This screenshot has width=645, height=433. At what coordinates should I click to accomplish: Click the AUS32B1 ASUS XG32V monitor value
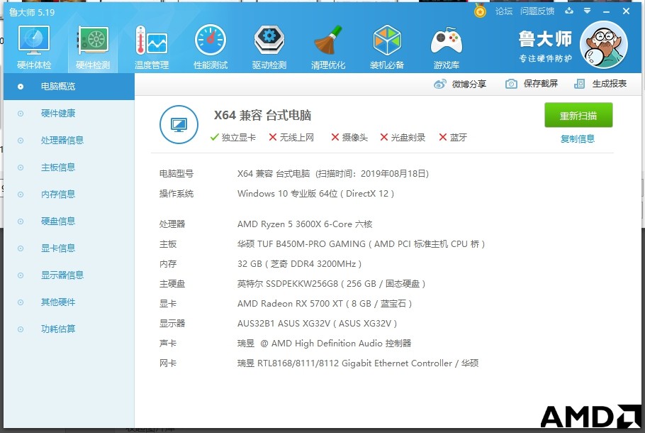tap(317, 324)
